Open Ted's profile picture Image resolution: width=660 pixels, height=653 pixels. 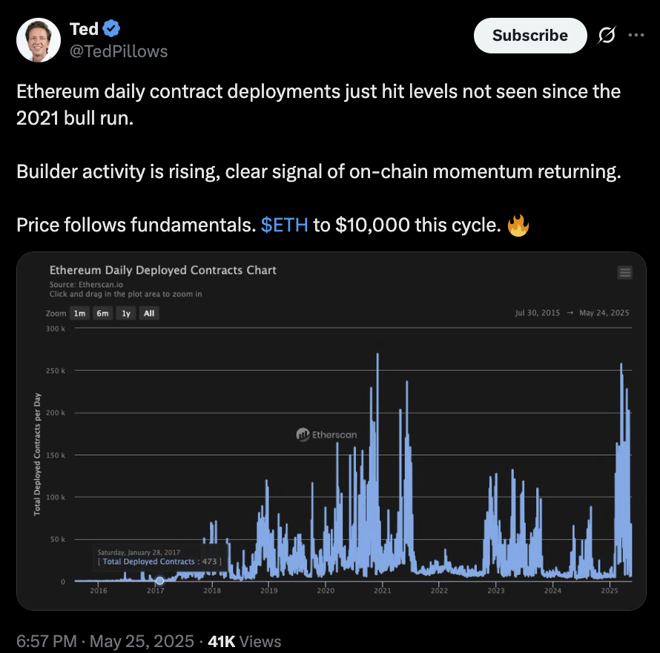(39, 40)
